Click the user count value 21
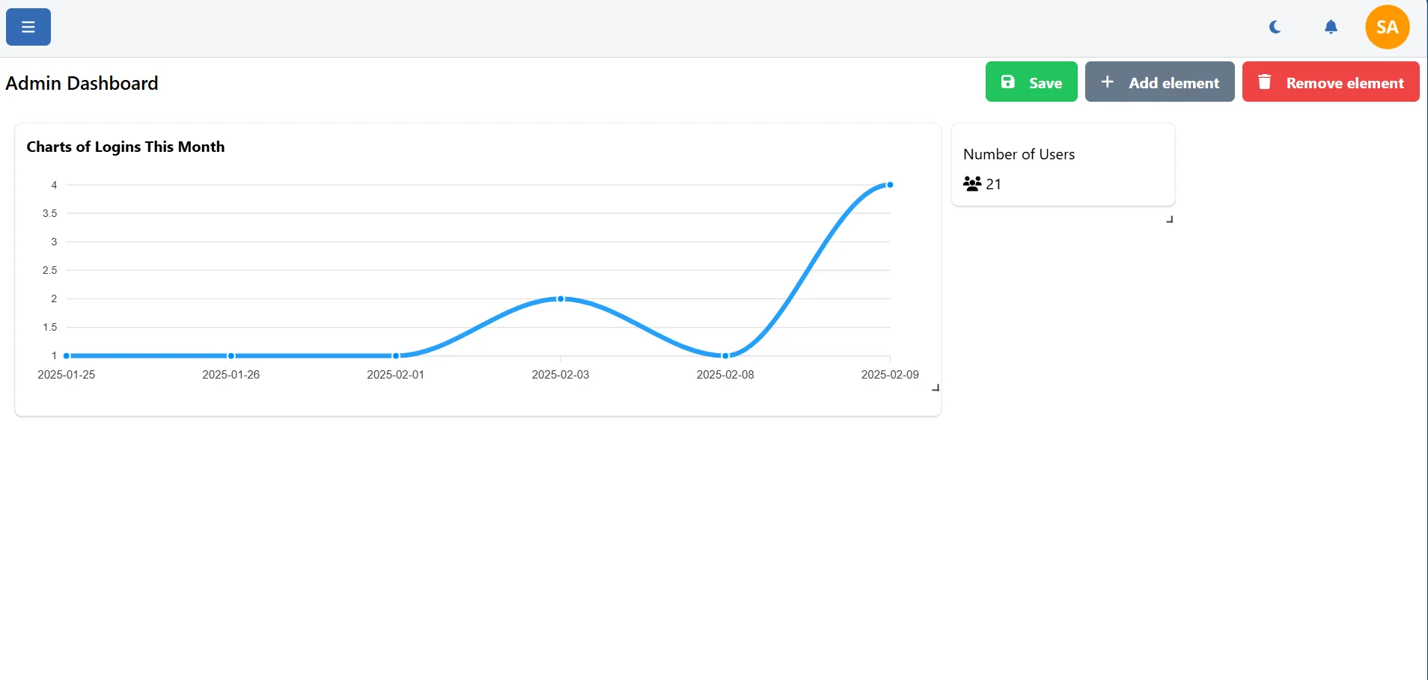The height and width of the screenshot is (680, 1428). pos(994,184)
